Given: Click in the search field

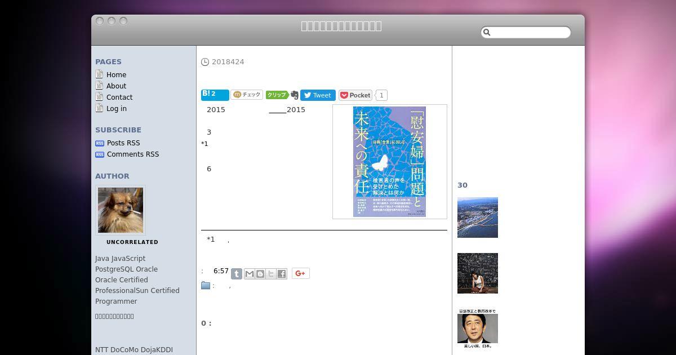Looking at the screenshot, I should click(526, 32).
